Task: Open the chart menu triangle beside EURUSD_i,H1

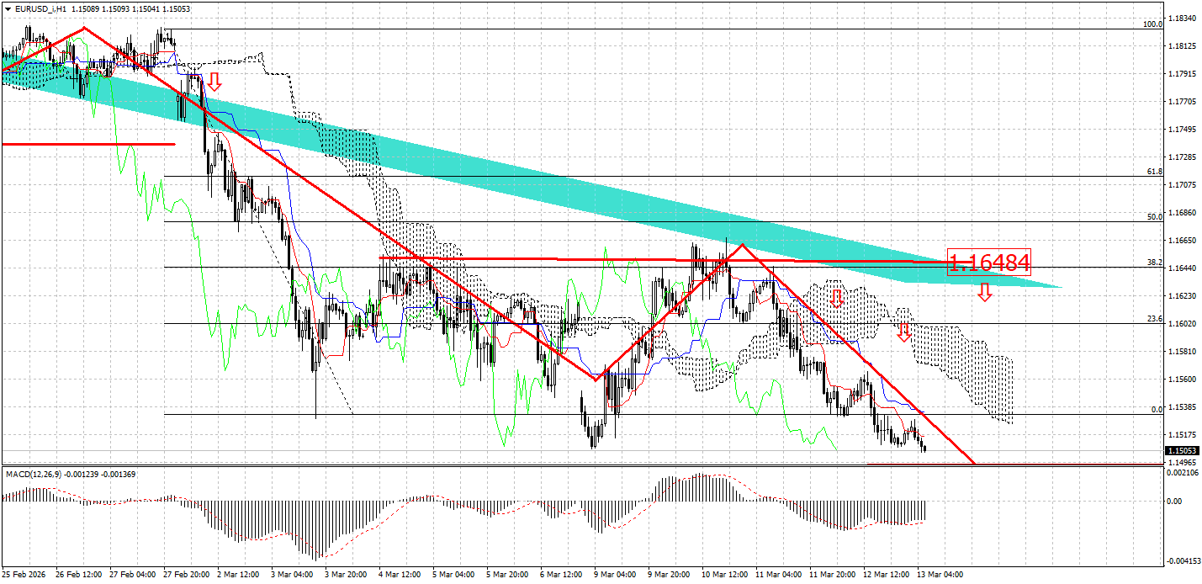Action: coord(8,8)
